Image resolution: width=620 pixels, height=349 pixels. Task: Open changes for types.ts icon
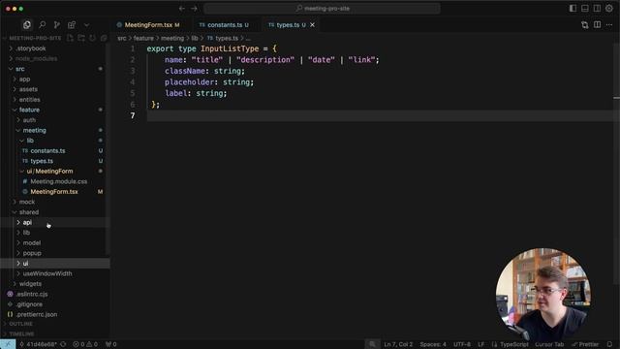585,25
